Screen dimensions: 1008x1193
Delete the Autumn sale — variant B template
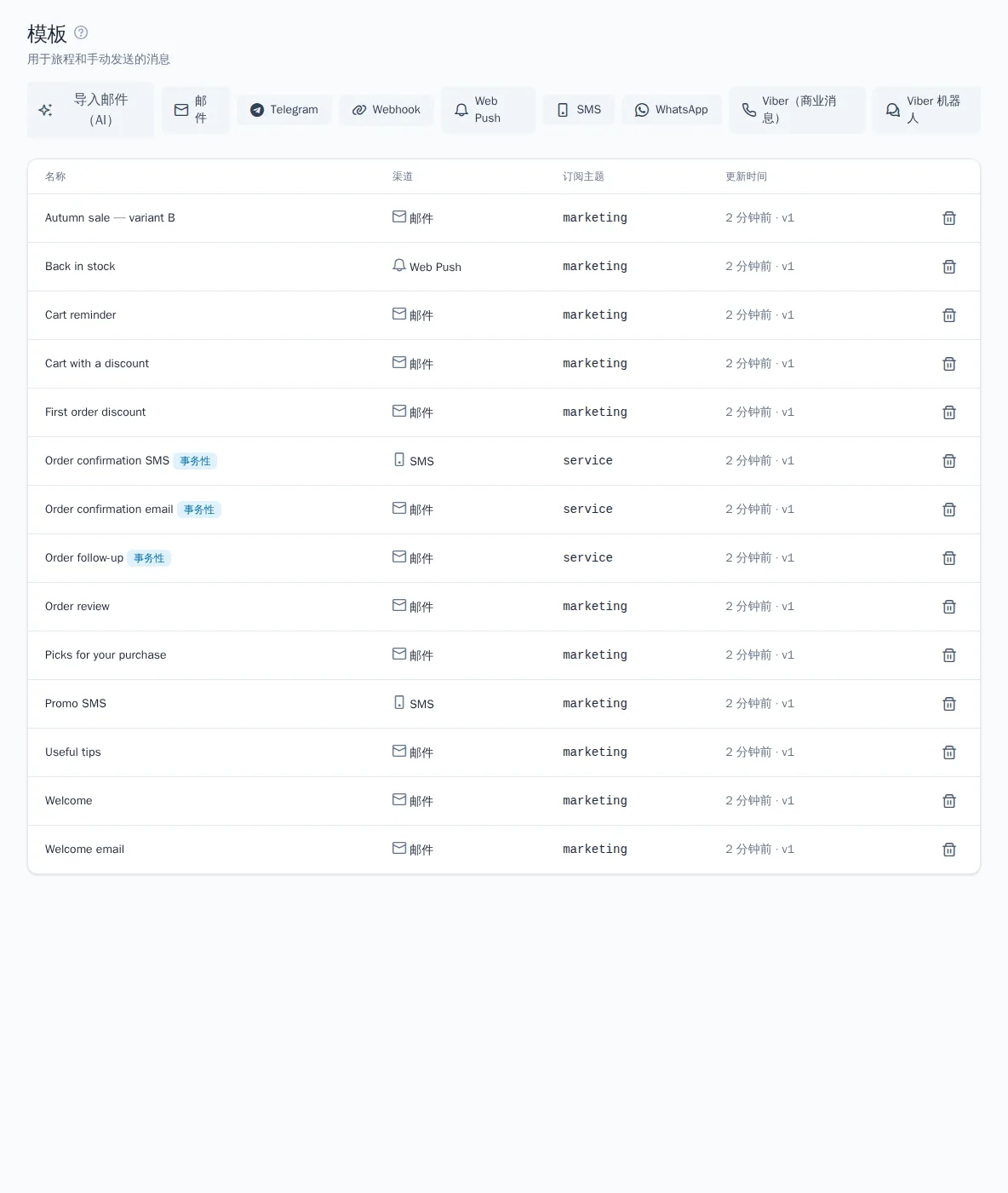point(949,218)
